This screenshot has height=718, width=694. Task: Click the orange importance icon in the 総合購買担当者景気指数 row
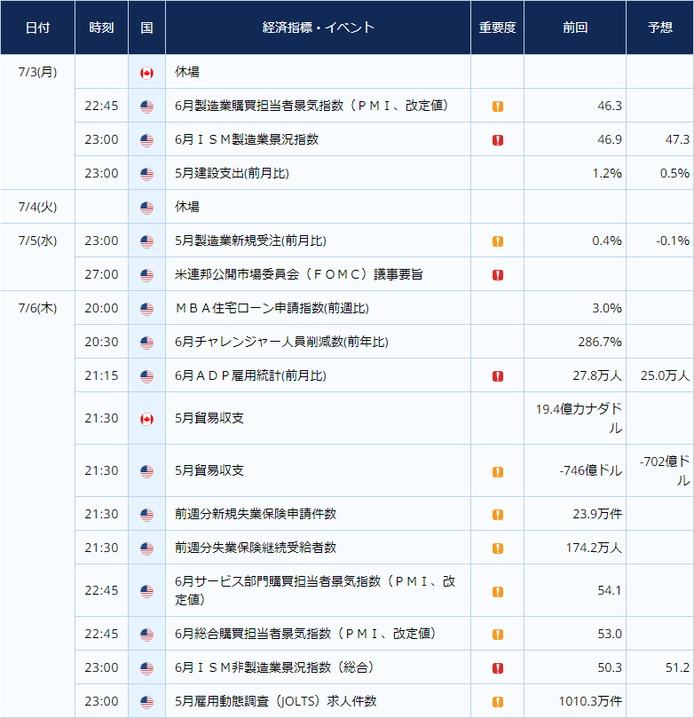pyautogui.click(x=498, y=635)
